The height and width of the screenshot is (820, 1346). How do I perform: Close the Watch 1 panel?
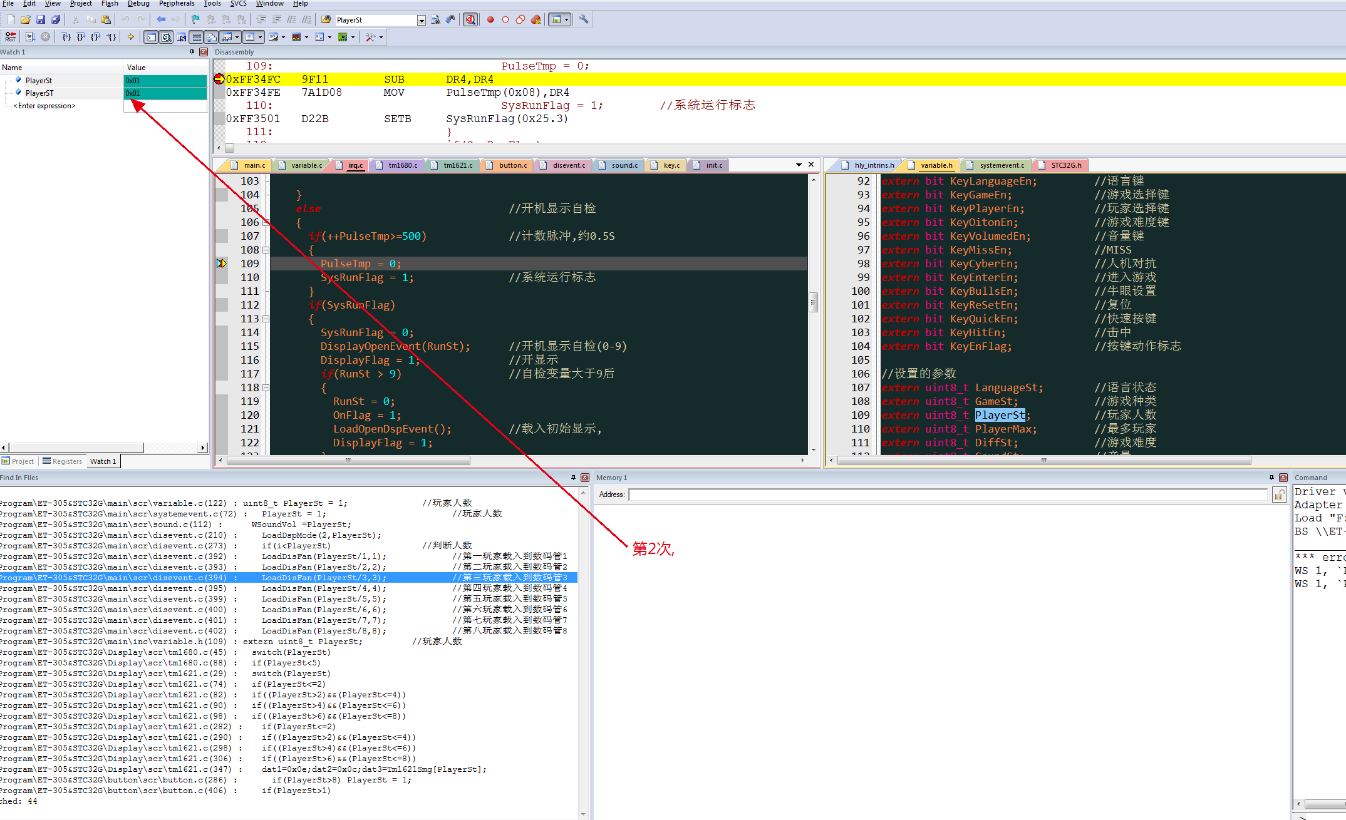click(204, 52)
